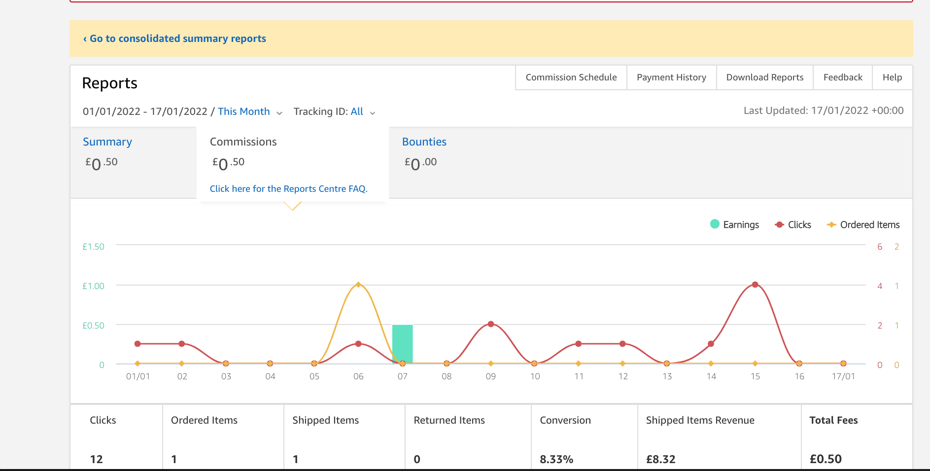The image size is (930, 471).
Task: Expand the This Month date range dropdown
Action: point(249,111)
